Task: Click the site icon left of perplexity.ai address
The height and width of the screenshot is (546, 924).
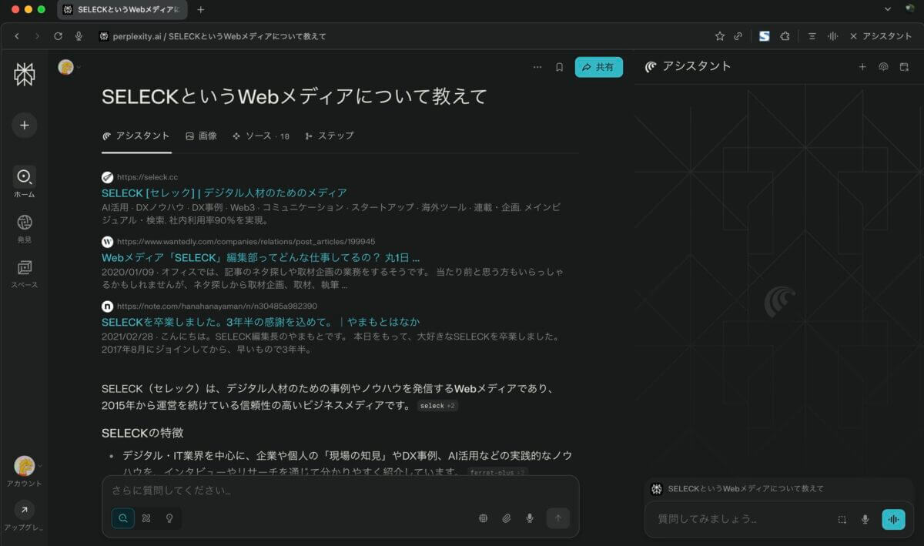Action: point(104,36)
